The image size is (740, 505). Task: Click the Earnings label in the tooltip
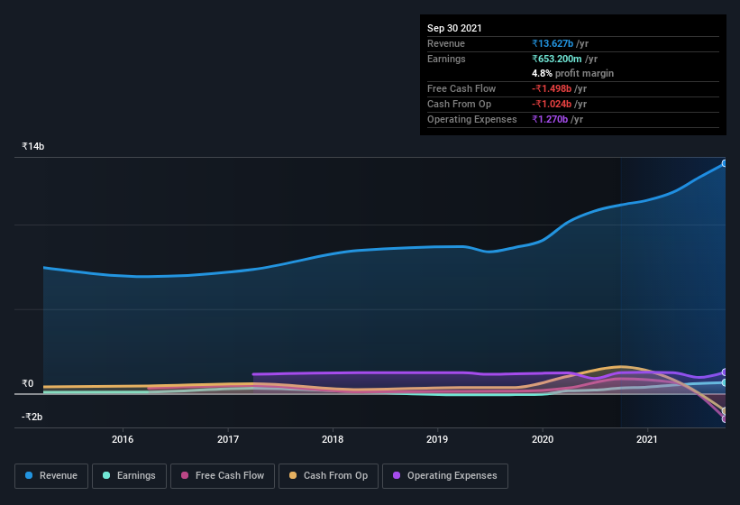click(446, 59)
